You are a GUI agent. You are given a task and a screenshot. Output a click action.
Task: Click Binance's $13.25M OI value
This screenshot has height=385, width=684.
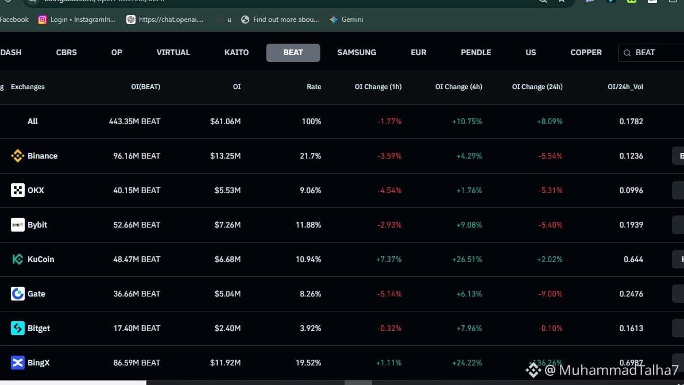[225, 156]
